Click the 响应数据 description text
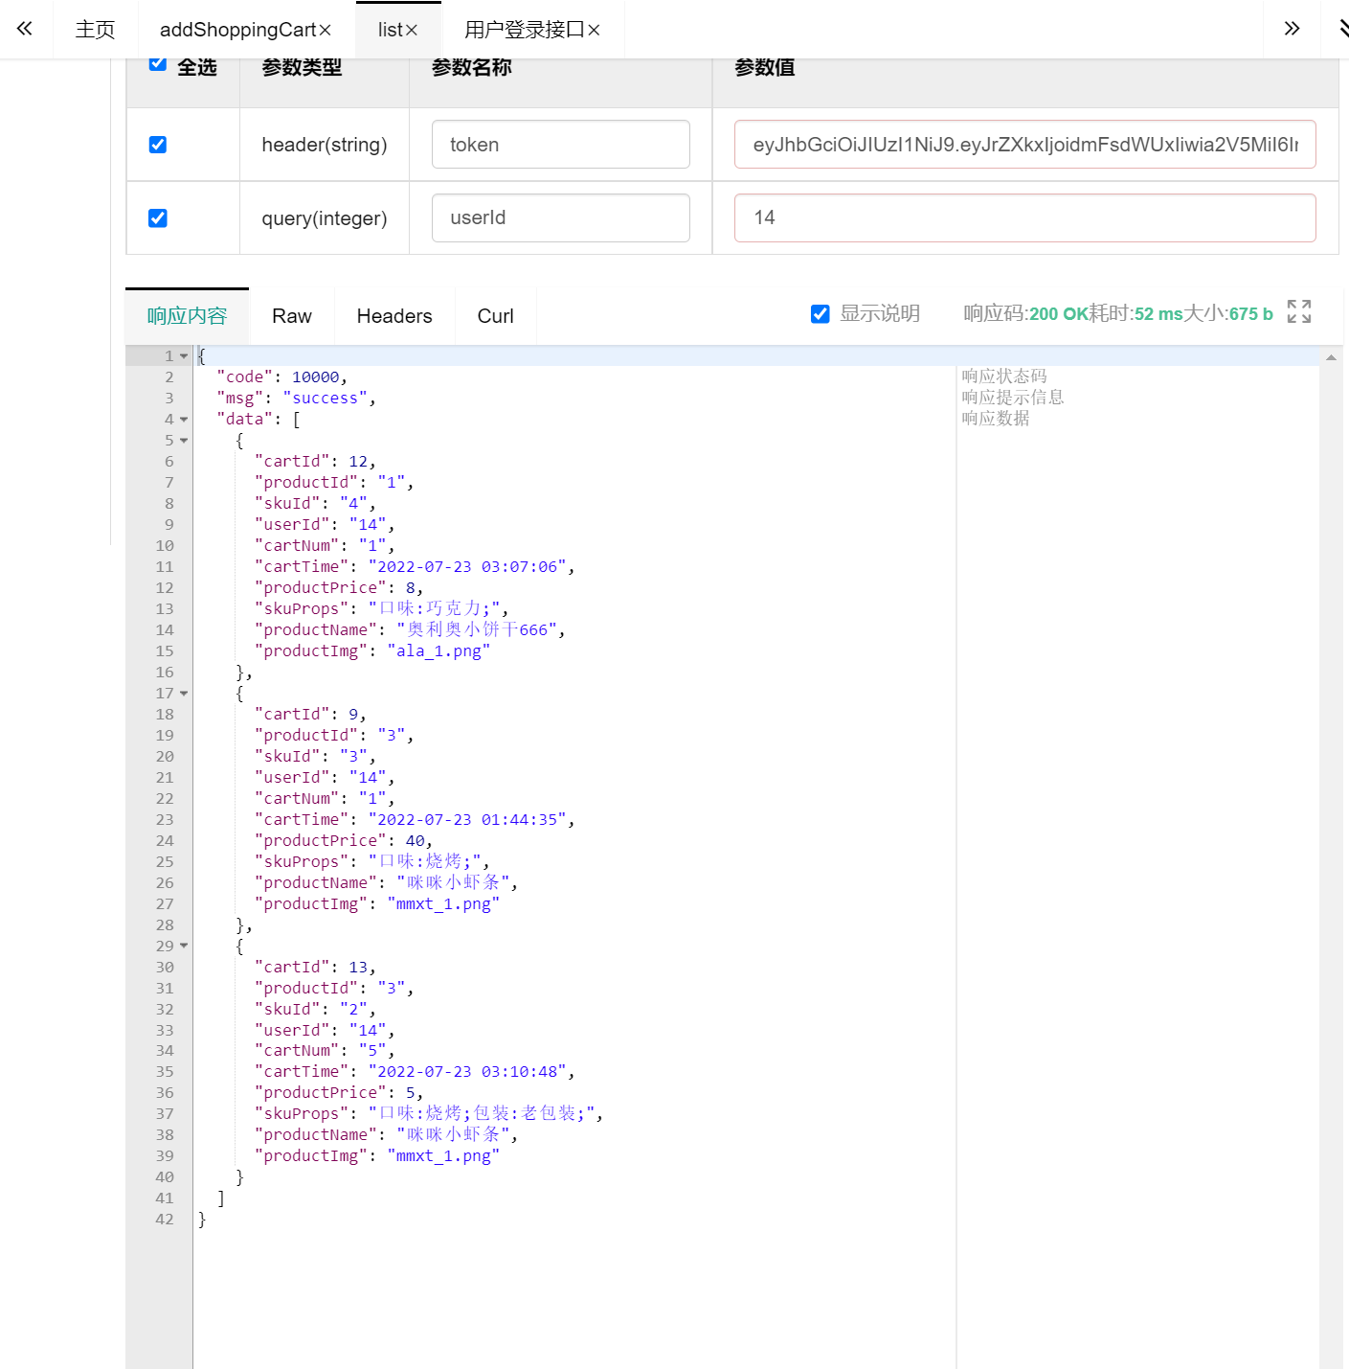The height and width of the screenshot is (1369, 1349). (996, 419)
